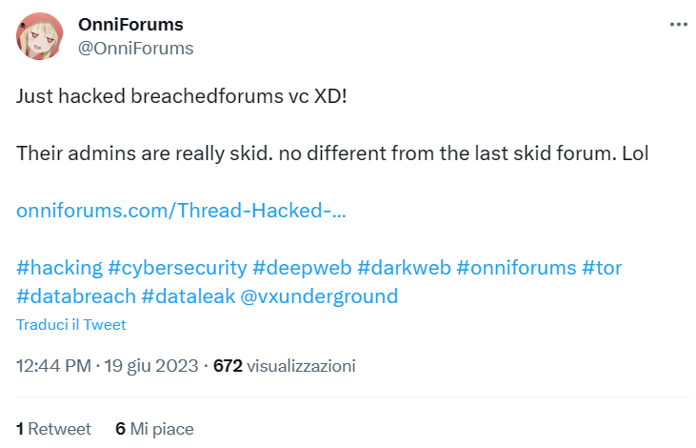Open the OnniForums display name profile
Viewport: 696px width, 448px height.
click(130, 24)
